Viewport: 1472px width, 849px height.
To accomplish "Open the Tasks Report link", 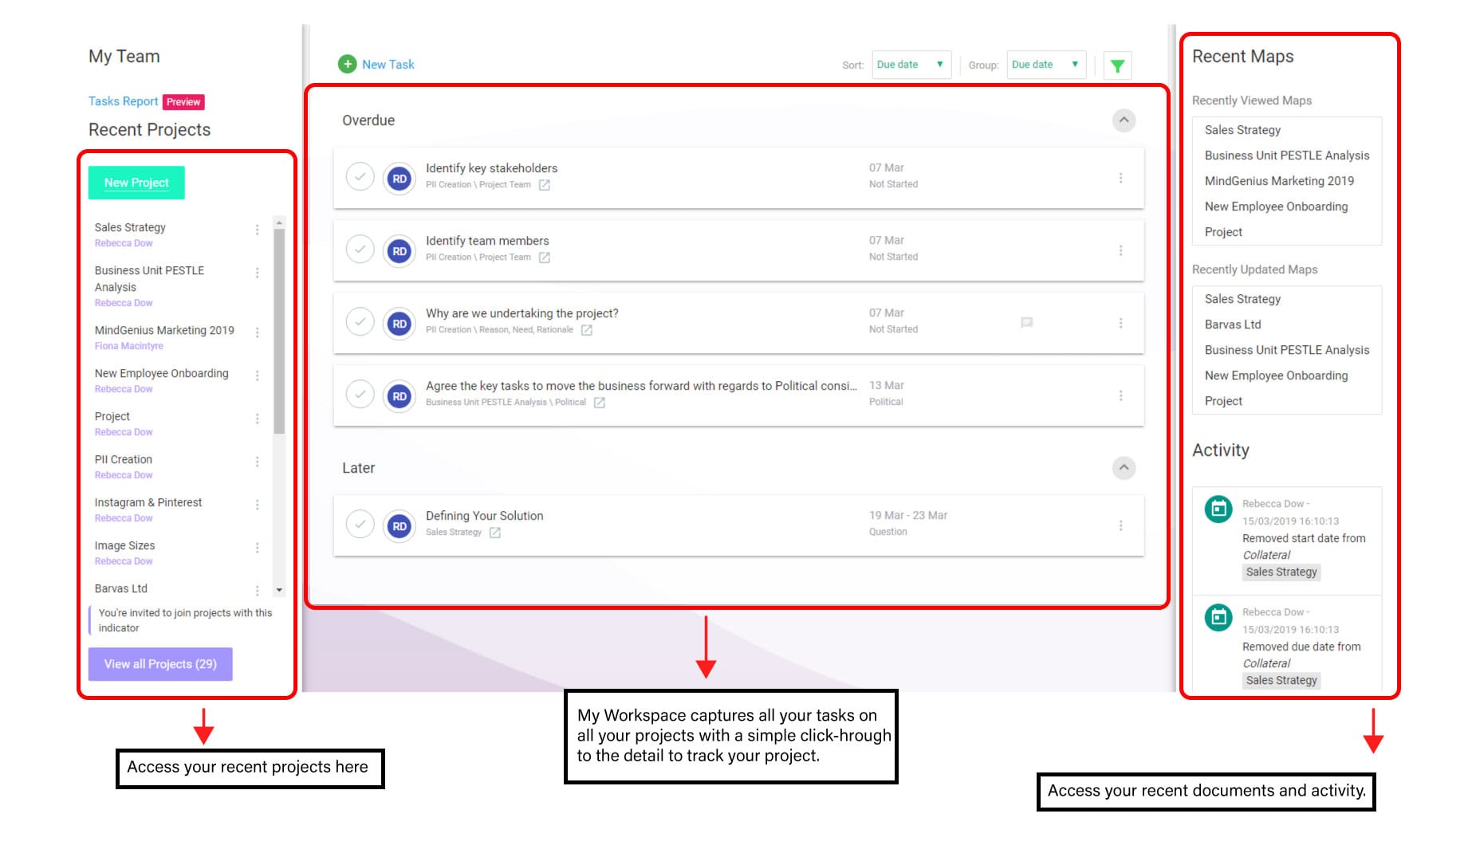I will tap(123, 101).
